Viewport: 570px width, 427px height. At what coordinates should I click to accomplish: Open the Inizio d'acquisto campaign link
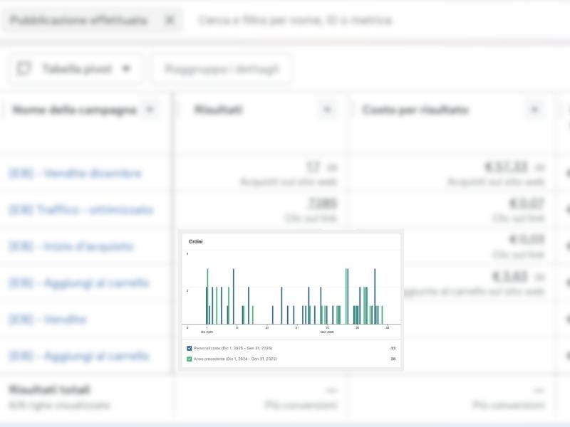pyautogui.click(x=71, y=246)
